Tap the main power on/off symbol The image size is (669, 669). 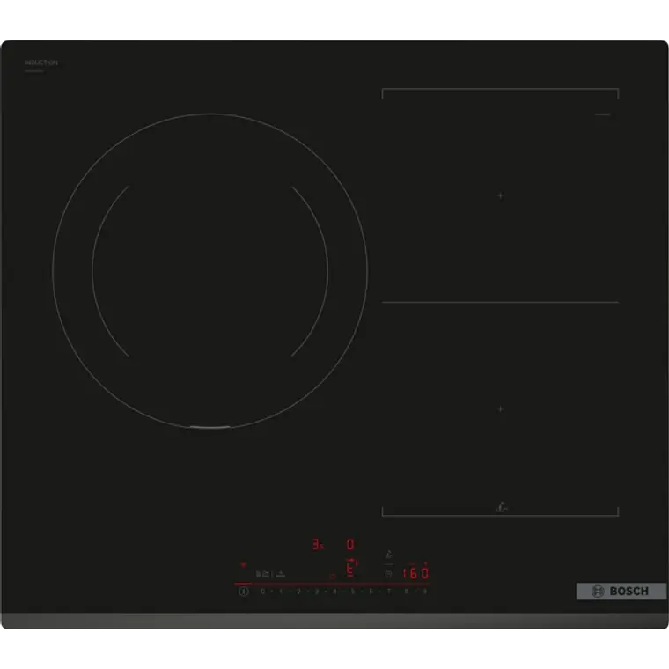pos(244,592)
